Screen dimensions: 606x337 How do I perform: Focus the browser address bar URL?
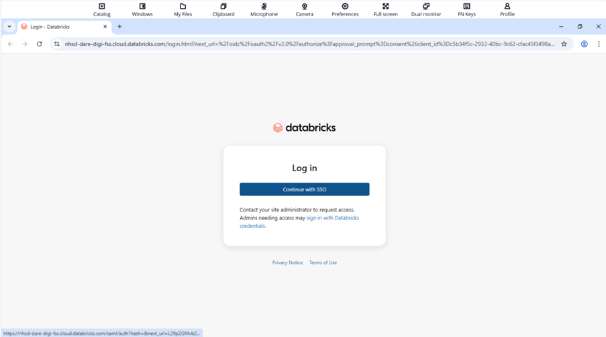coord(309,44)
